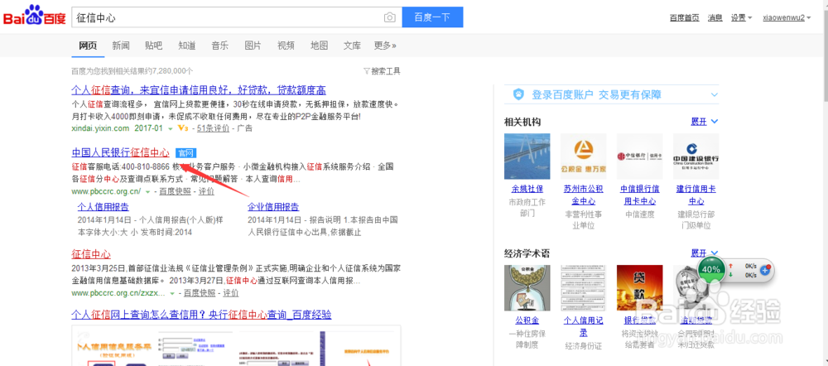Open 中信银行信用卡中心 link

tap(639, 195)
